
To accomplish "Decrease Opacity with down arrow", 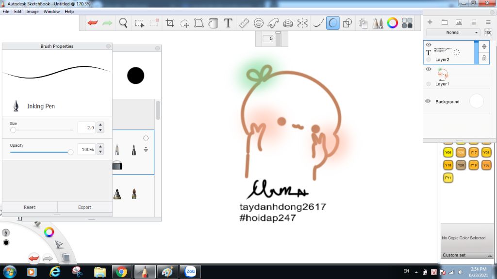I will click(x=100, y=152).
